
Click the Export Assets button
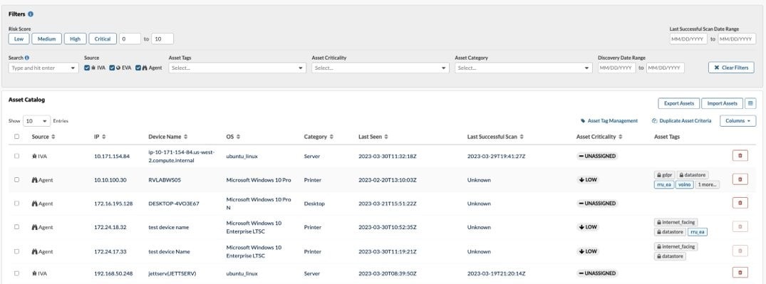(x=679, y=103)
